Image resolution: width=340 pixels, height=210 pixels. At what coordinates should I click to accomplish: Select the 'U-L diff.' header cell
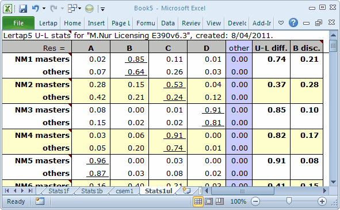click(x=271, y=47)
